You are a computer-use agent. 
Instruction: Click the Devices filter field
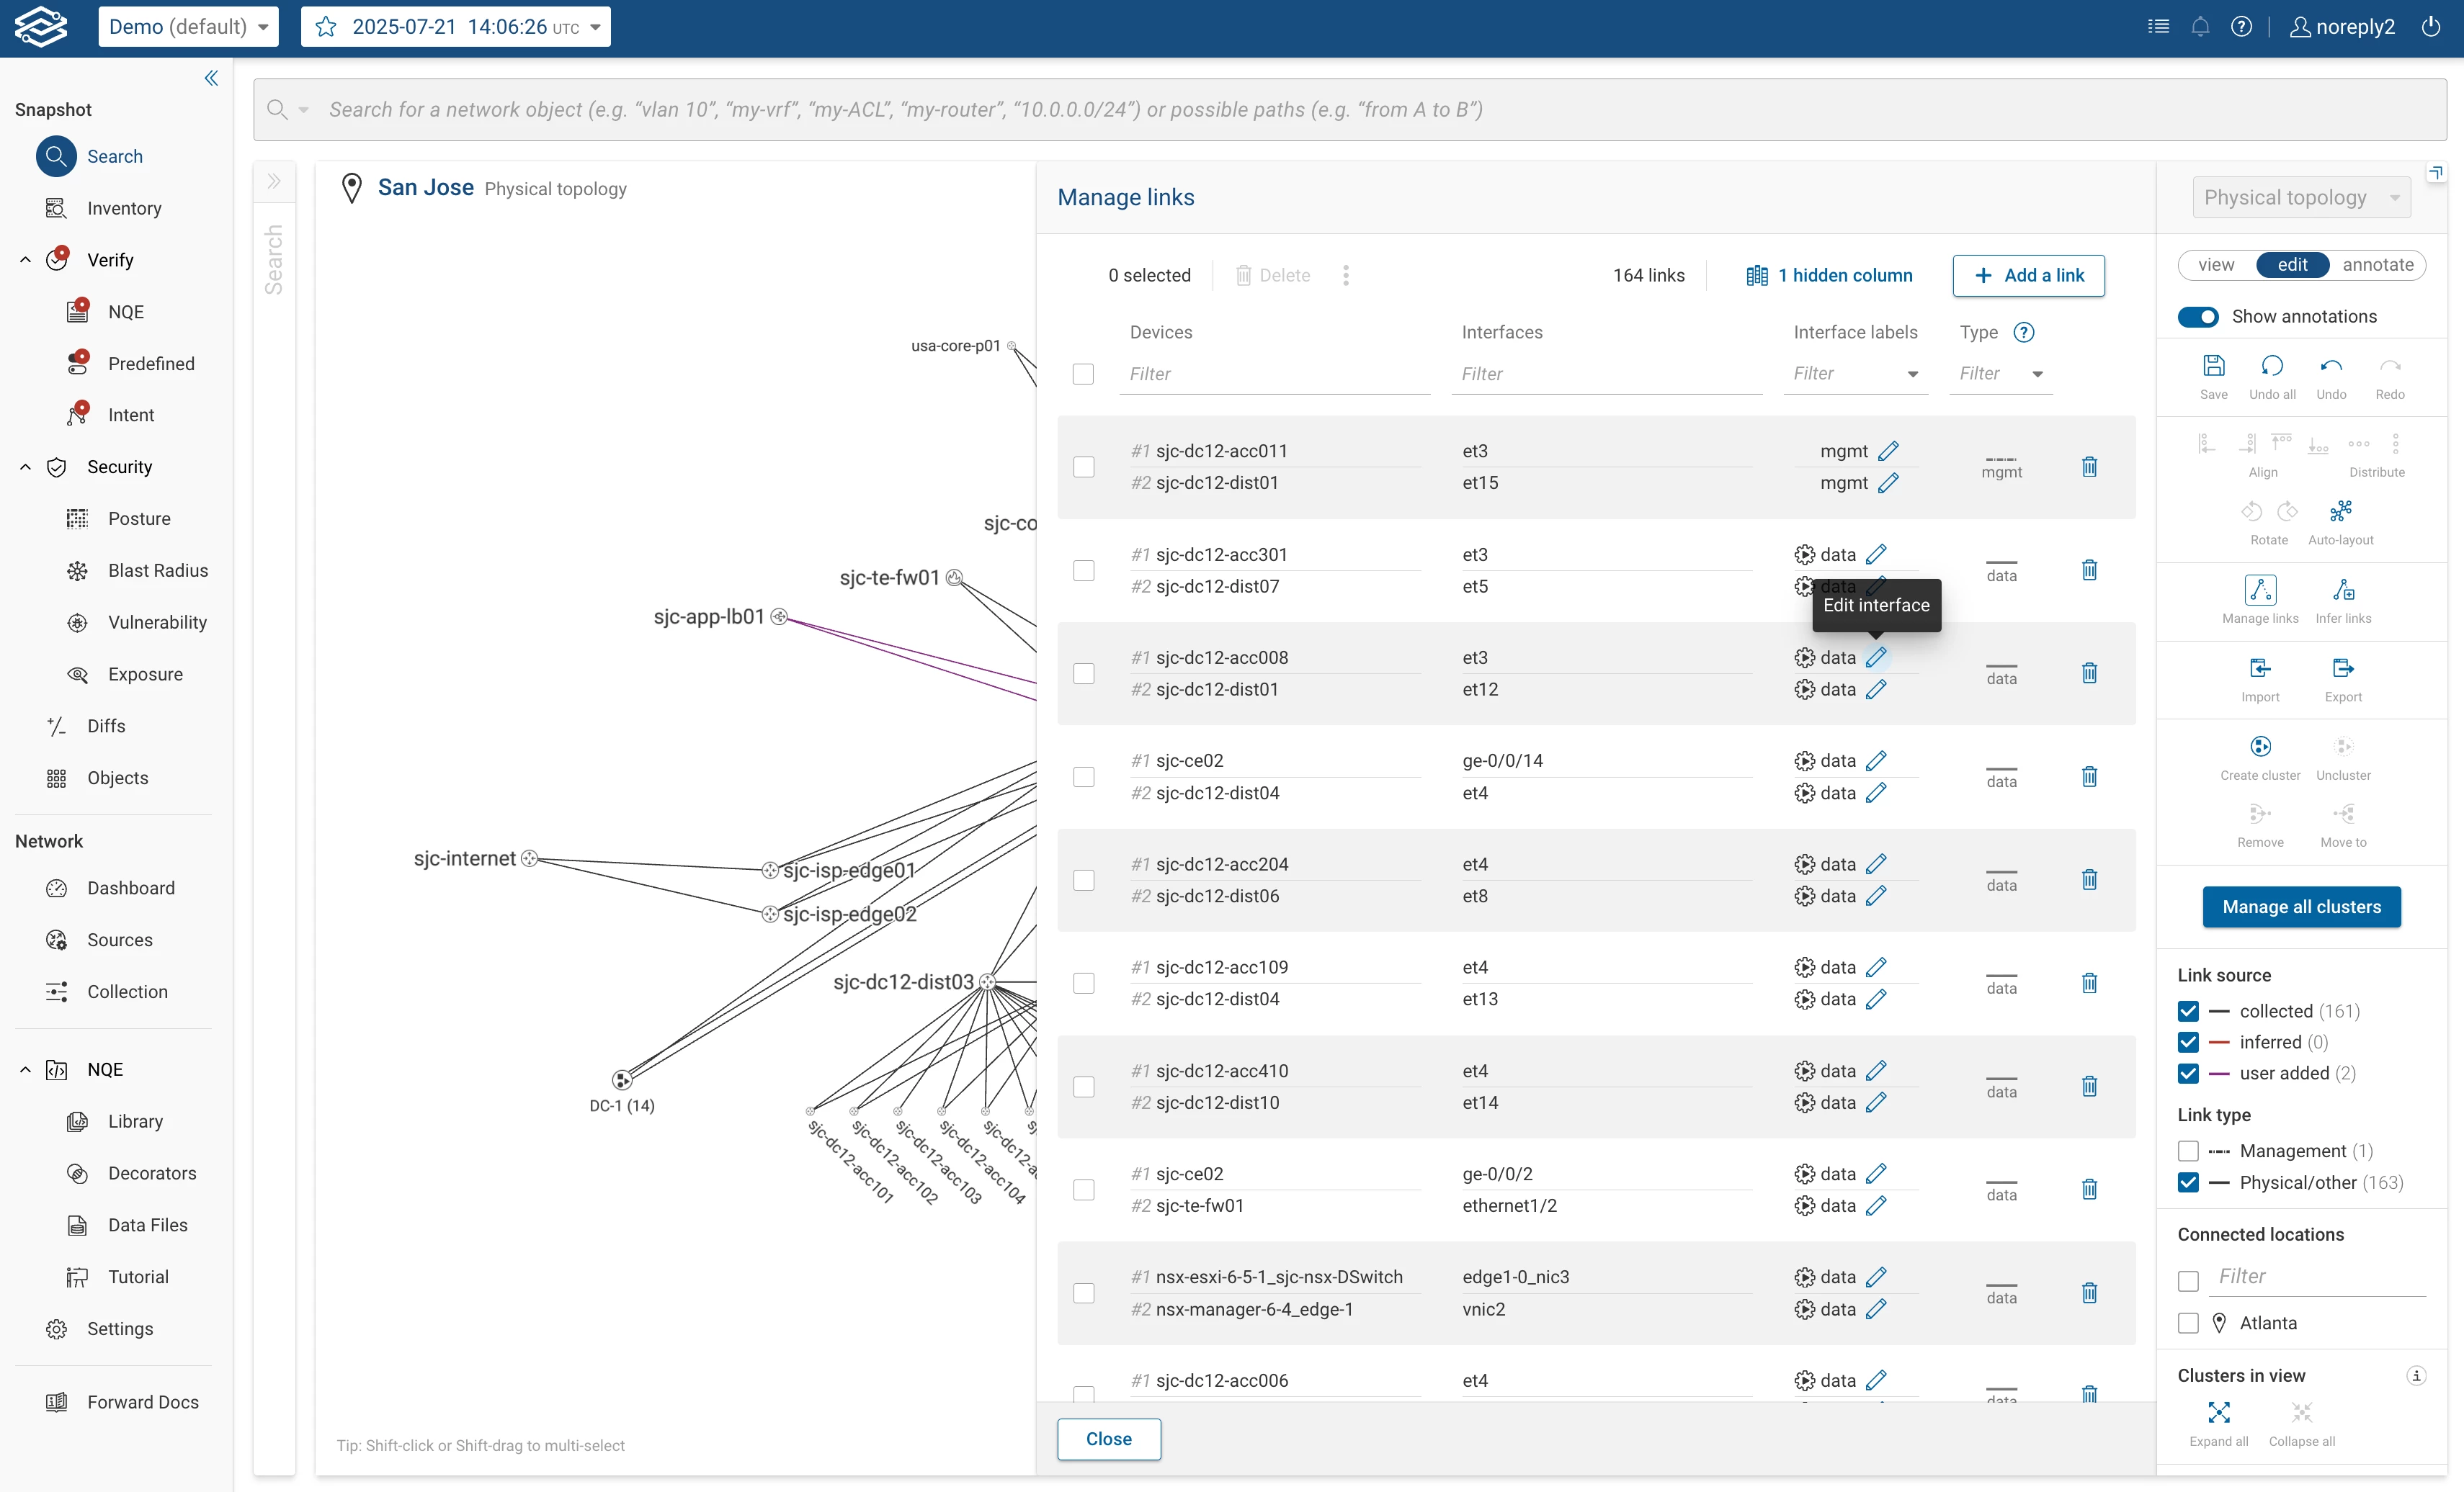pos(1274,374)
